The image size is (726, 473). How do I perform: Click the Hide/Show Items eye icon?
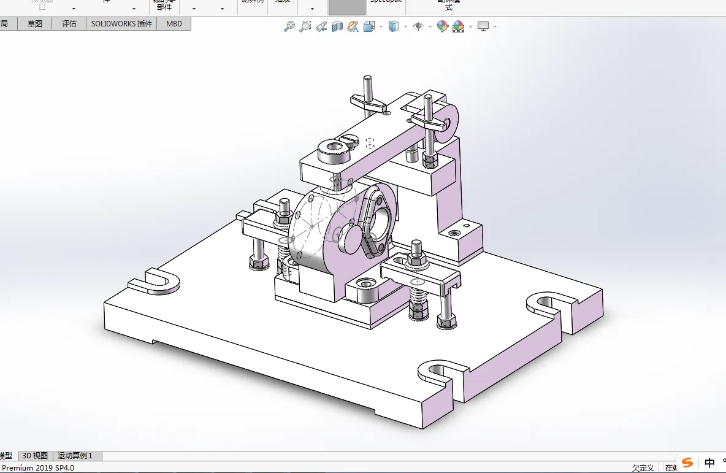[418, 26]
